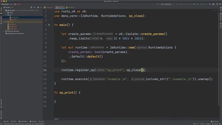Click src breadcrumb in navigation bar
Screen dimensions: 222x125
click(11, 4)
